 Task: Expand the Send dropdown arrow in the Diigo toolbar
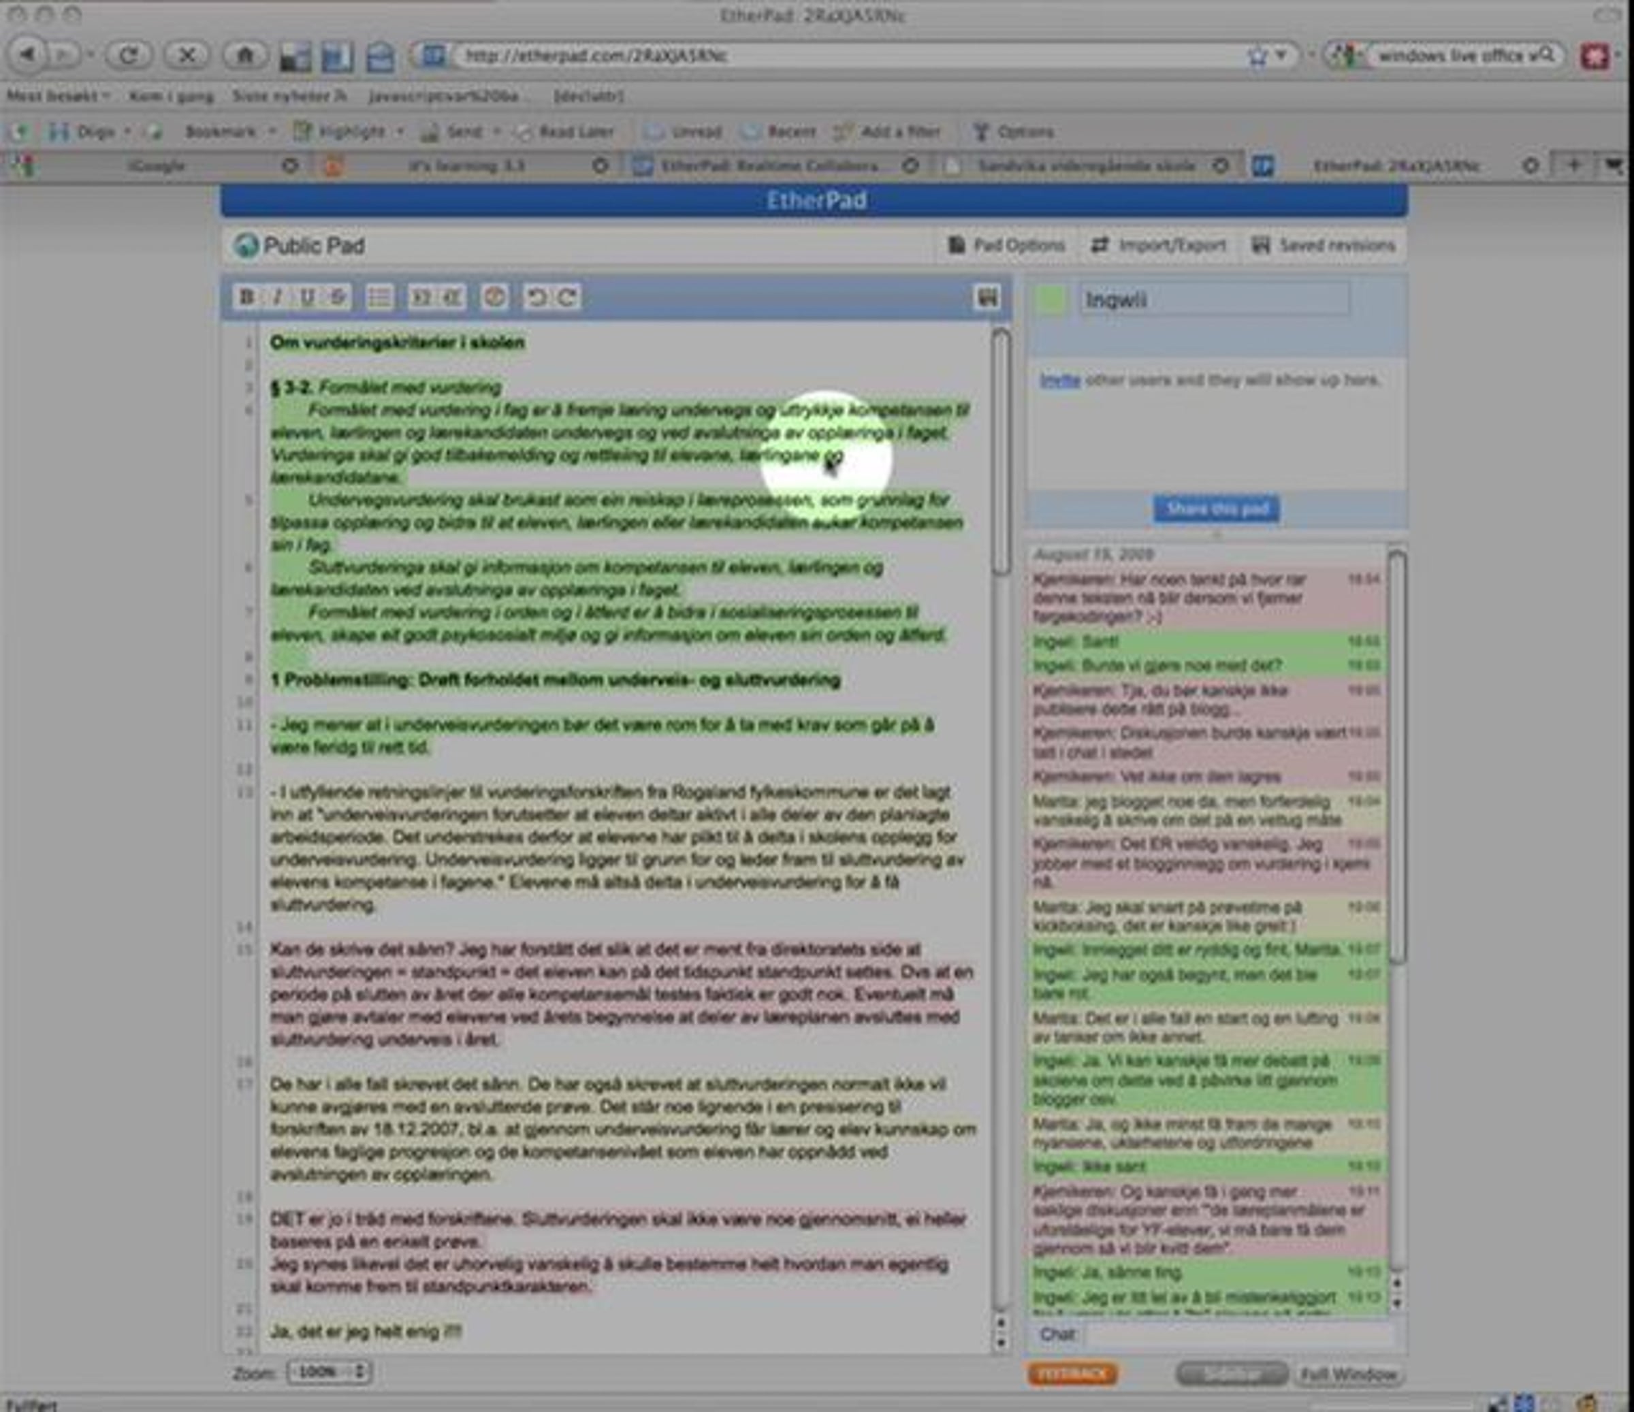(x=497, y=131)
